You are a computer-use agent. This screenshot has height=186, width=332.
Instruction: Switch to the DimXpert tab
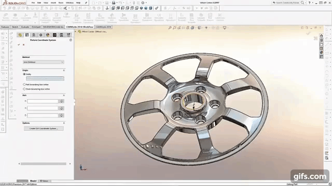pos(36,27)
